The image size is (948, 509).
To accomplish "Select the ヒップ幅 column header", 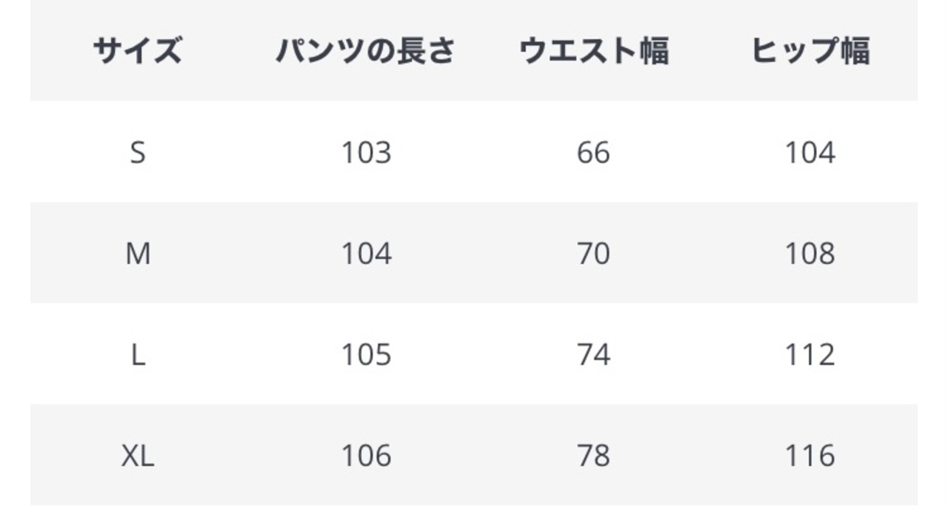I will click(810, 52).
